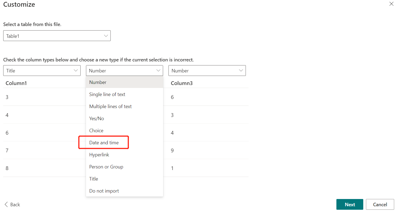The height and width of the screenshot is (221, 399).
Task: Select Number from the type list
Action: click(124, 82)
